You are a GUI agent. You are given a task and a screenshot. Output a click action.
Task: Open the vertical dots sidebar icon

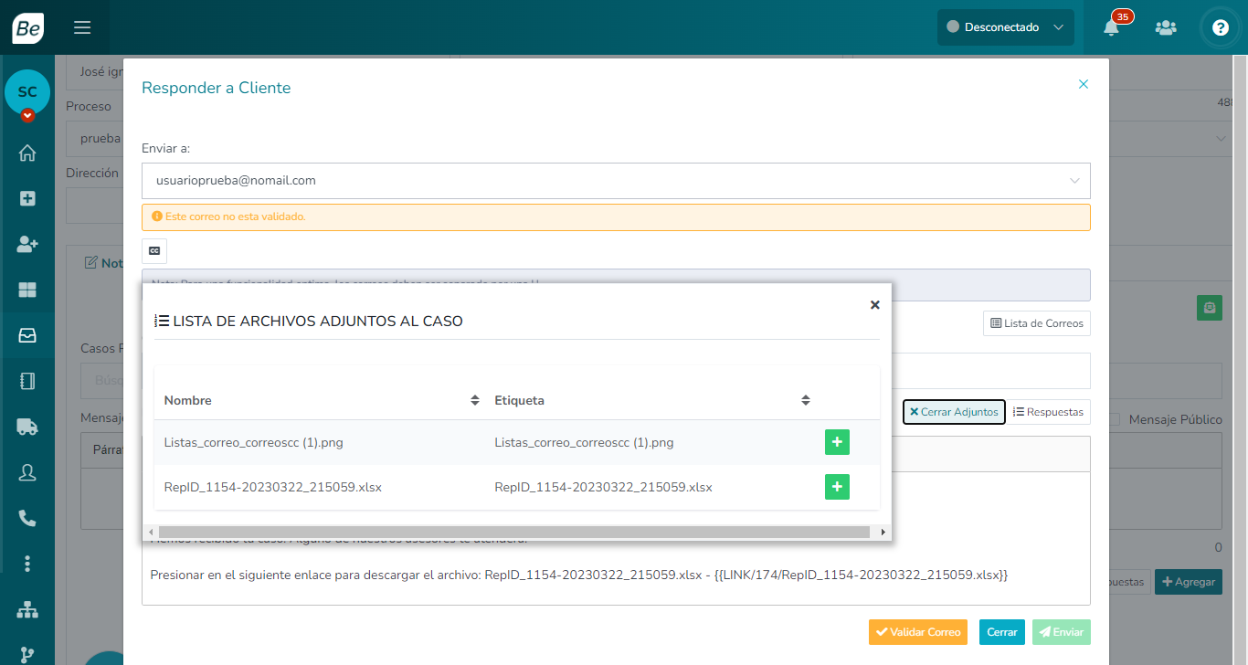(27, 564)
